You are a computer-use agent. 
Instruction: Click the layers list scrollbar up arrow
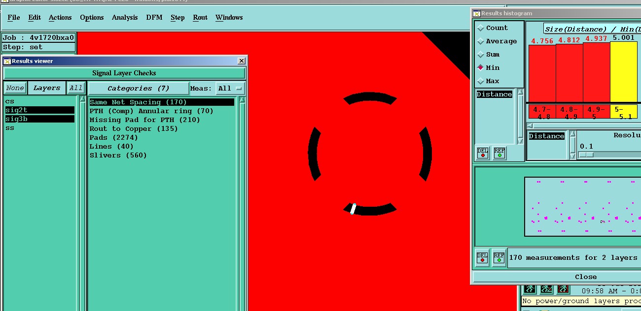(83, 100)
